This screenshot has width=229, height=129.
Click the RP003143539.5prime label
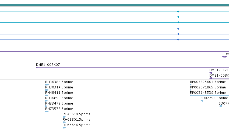click(x=208, y=93)
